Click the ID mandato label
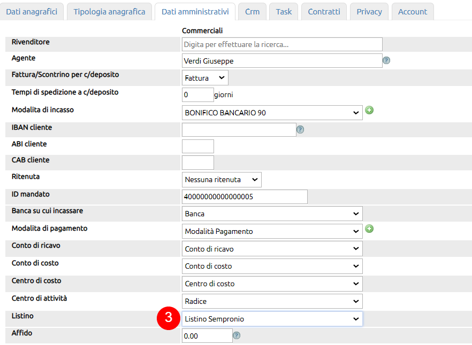The height and width of the screenshot is (345, 472). (31, 194)
